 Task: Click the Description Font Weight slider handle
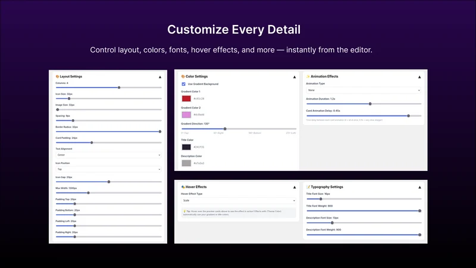(420, 235)
